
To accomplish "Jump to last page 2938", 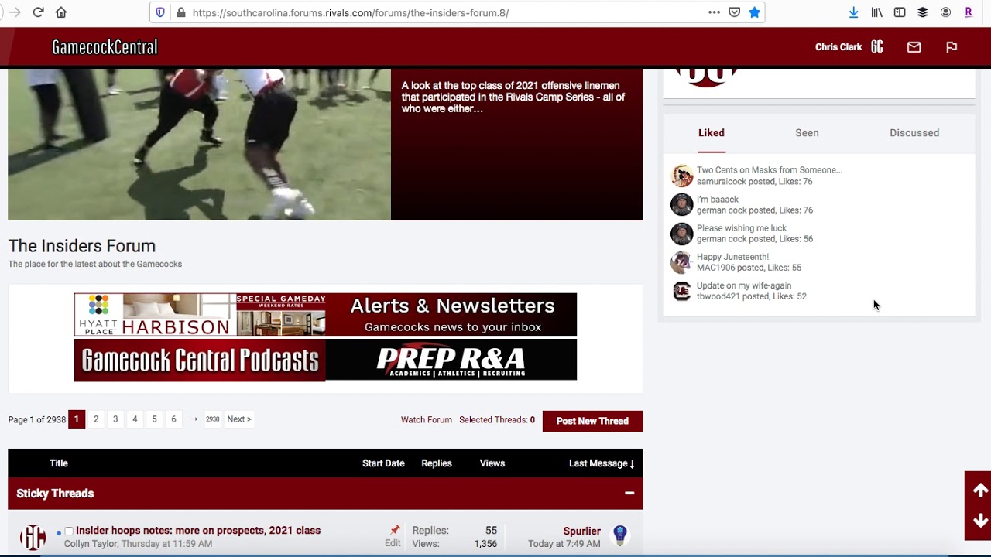I will 212,419.
